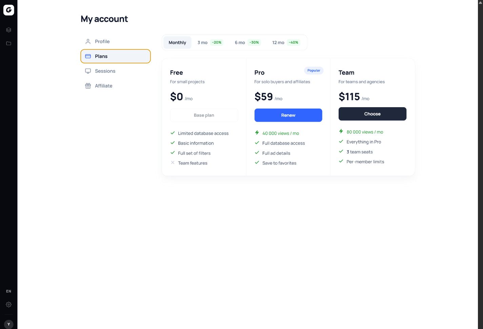Click the -20% discount badge
483x329 pixels.
click(x=217, y=42)
